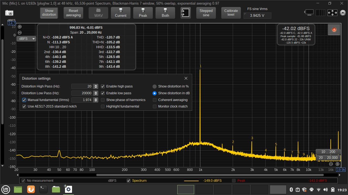The image size is (348, 195).
Task: Click Calibrate level button
Action: coord(231,13)
